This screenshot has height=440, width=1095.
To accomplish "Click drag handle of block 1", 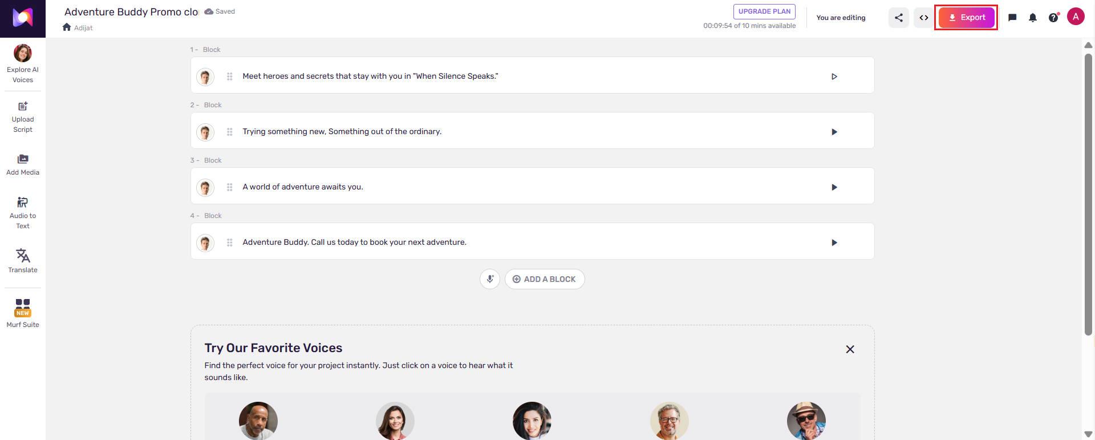I will click(229, 76).
